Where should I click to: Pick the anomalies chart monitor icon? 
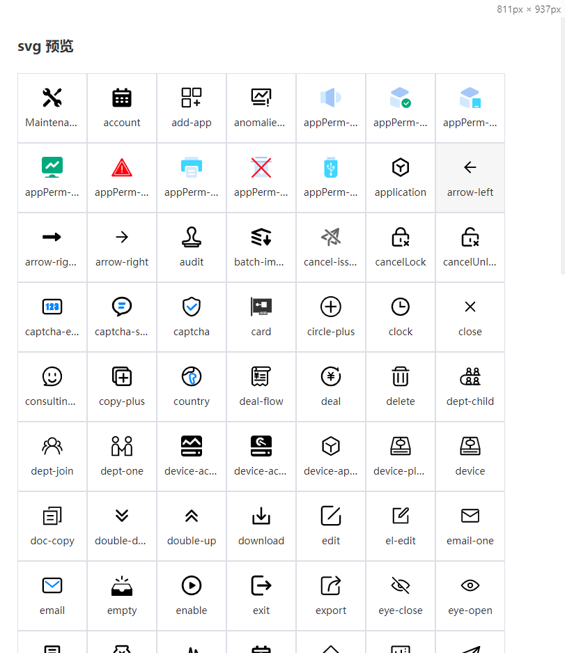point(261,98)
